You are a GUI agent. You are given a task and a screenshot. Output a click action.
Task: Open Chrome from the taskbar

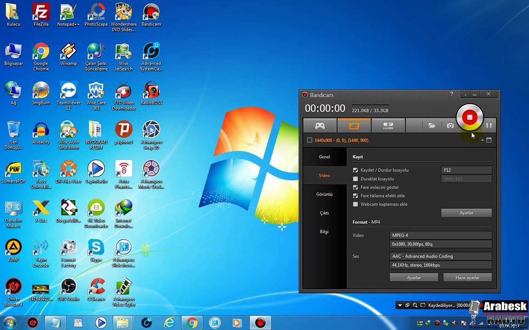tap(192, 323)
